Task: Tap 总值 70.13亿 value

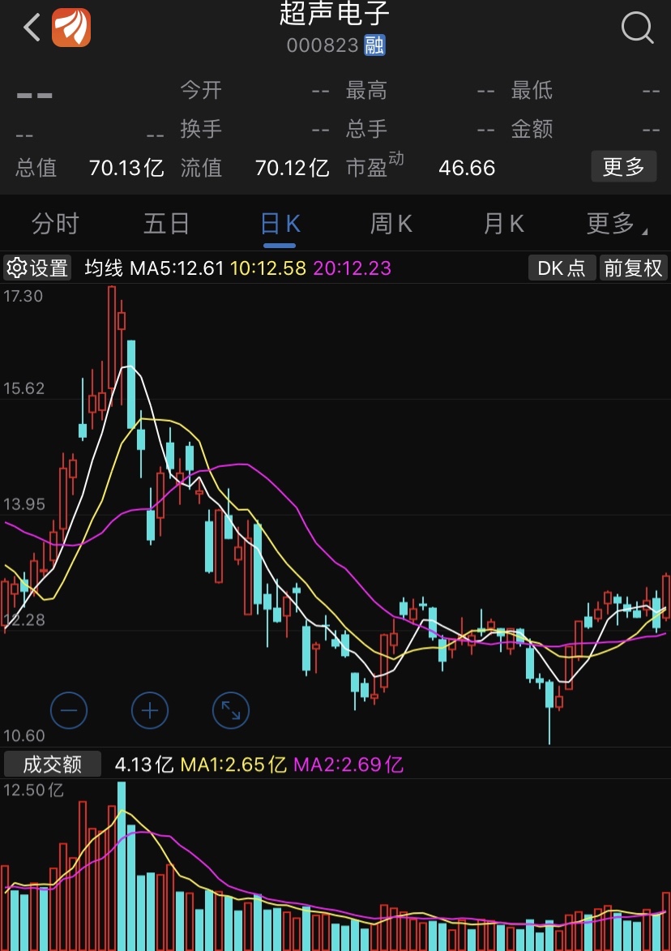Action: (x=126, y=168)
